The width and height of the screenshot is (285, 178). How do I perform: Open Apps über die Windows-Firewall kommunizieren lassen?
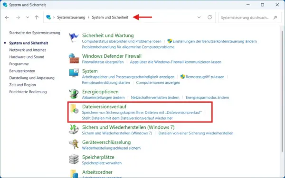176,62
